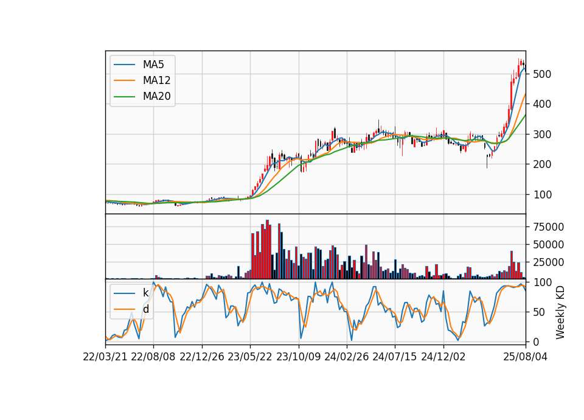Click the orange MA12 legend line
The height and width of the screenshot is (420, 584).
pos(124,80)
